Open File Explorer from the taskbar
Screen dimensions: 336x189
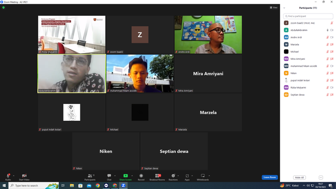pyautogui.click(x=72, y=185)
